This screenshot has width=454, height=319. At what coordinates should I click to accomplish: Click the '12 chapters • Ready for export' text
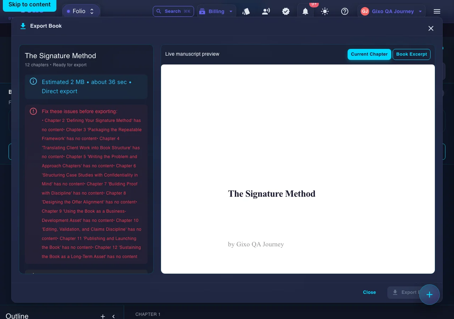coord(56,65)
